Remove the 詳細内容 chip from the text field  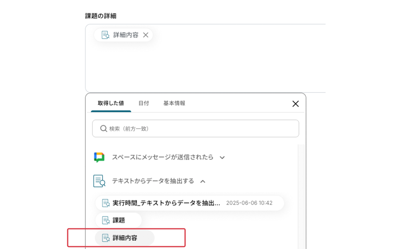[146, 35]
